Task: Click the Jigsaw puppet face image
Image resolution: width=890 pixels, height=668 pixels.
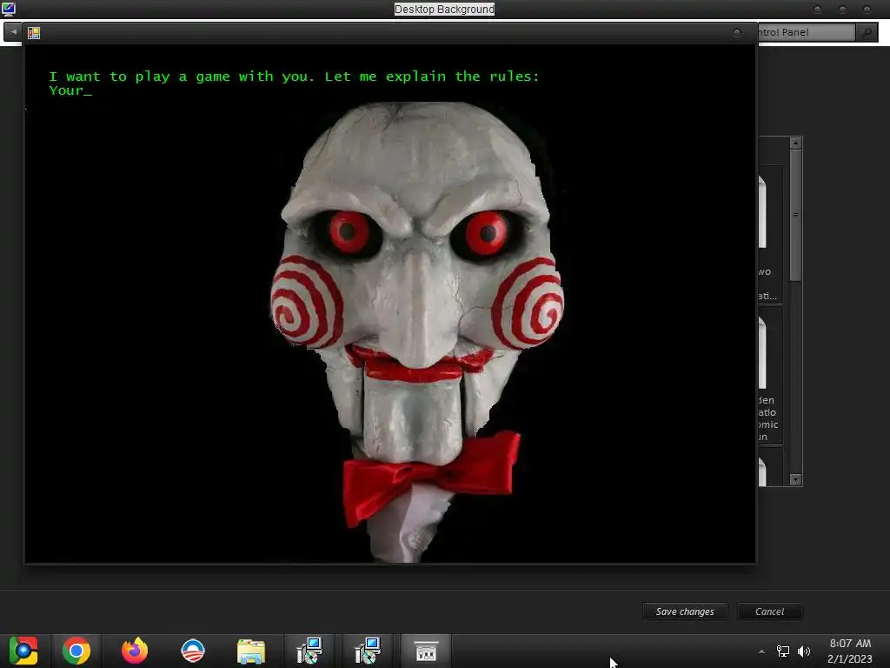Action: [x=416, y=331]
